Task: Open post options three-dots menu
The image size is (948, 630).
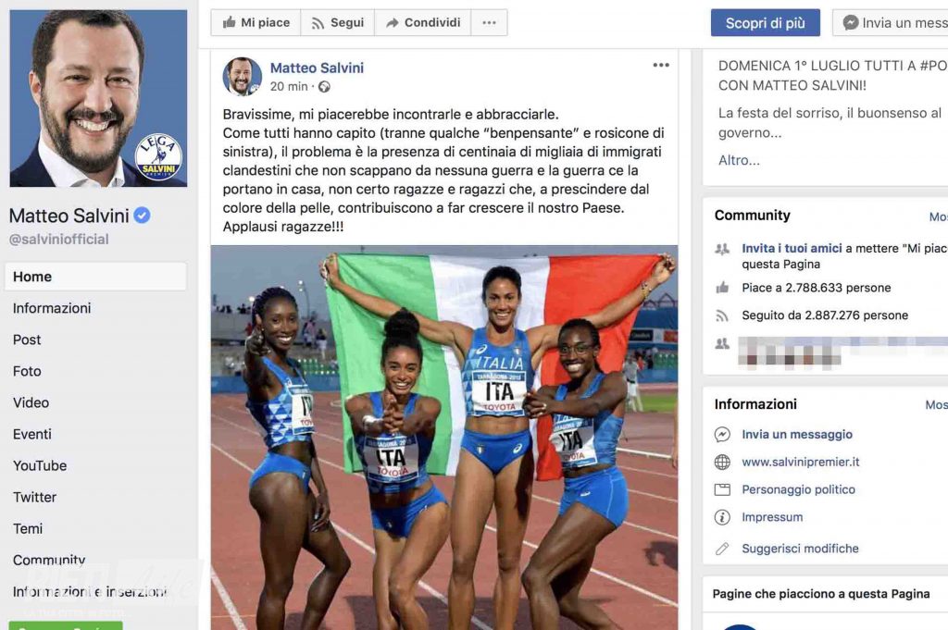Action: point(661,66)
